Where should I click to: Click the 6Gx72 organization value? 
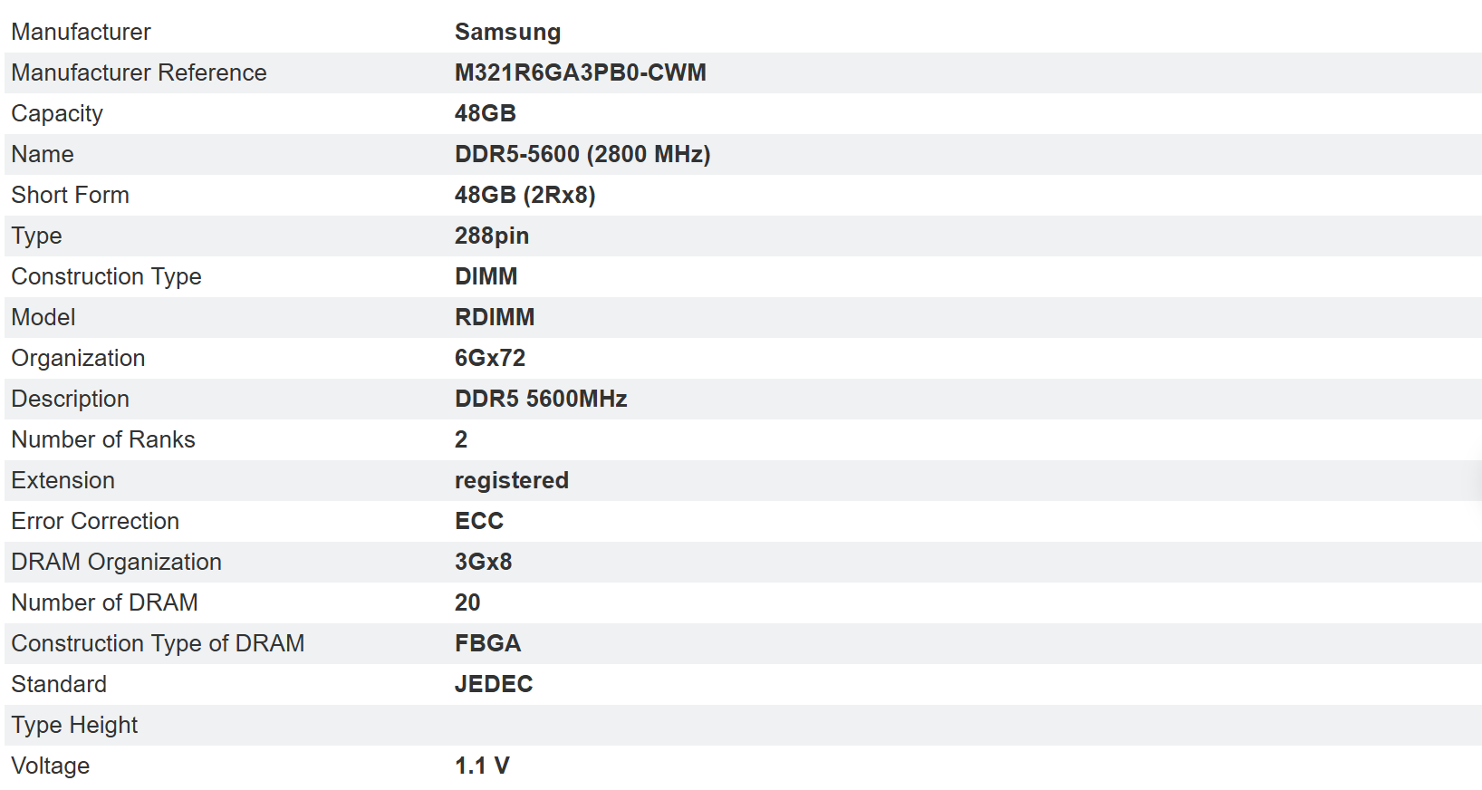click(489, 359)
